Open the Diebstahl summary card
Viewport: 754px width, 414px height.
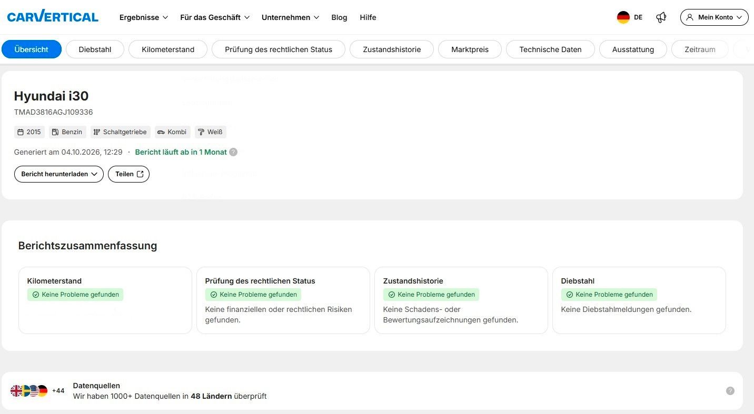(x=639, y=300)
